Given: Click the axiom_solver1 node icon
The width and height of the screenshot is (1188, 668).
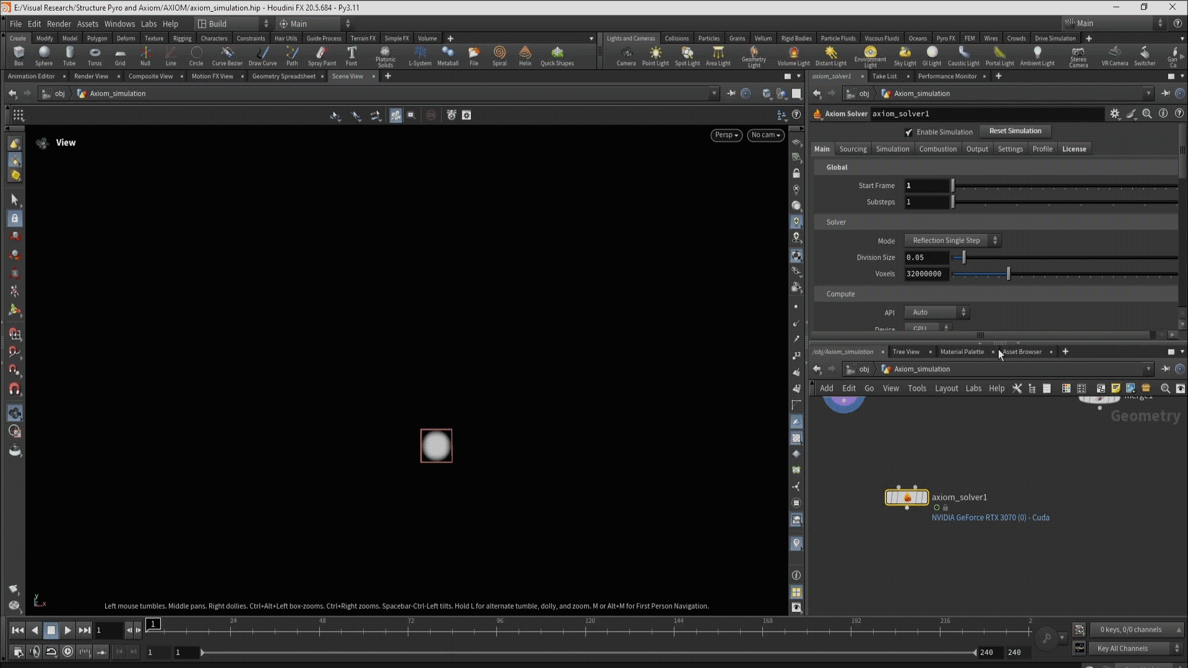Looking at the screenshot, I should (906, 497).
